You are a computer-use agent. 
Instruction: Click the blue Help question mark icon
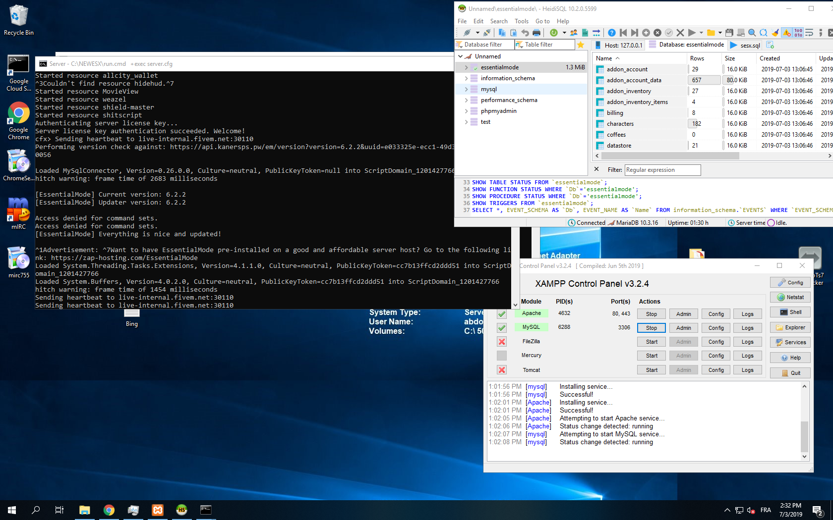click(x=612, y=33)
